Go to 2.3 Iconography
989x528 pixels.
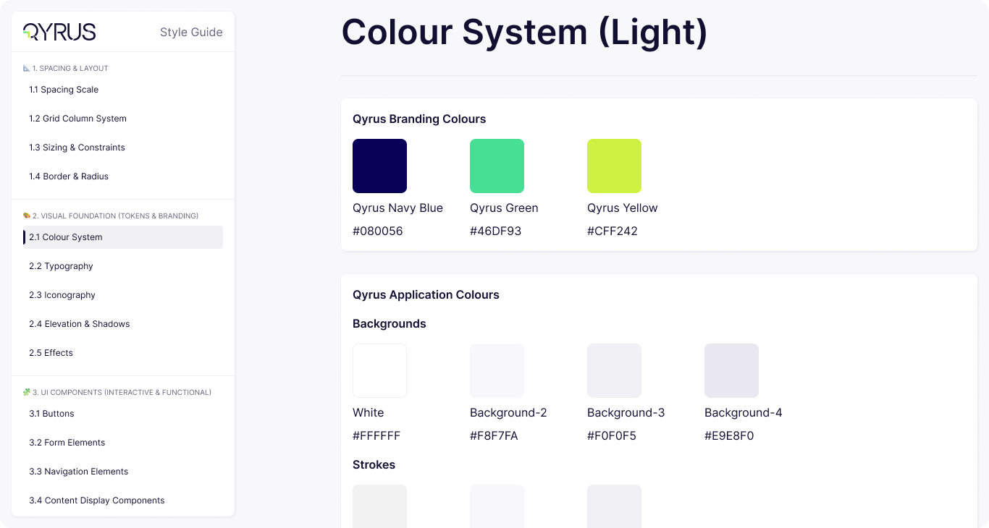pyautogui.click(x=123, y=295)
